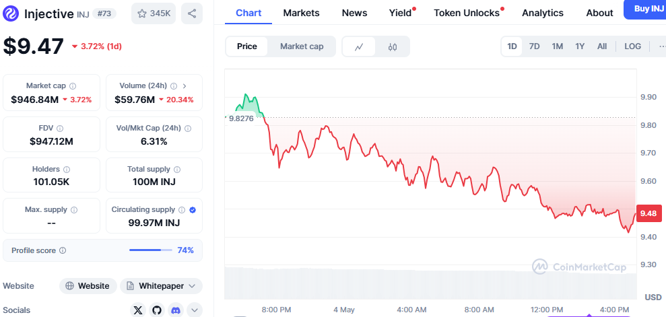Image resolution: width=666 pixels, height=317 pixels.
Task: Open the GitHub social icon
Action: click(x=157, y=310)
